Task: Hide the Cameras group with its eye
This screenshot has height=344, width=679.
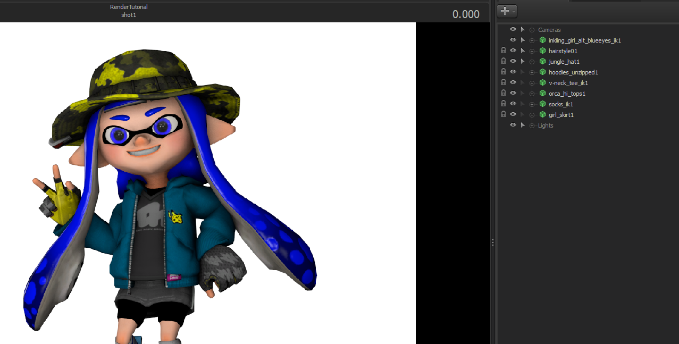Action: (x=513, y=29)
